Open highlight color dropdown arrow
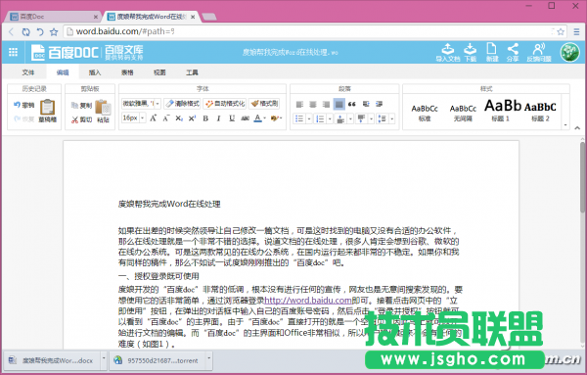Screen dimensions: 587x375 coord(281,118)
